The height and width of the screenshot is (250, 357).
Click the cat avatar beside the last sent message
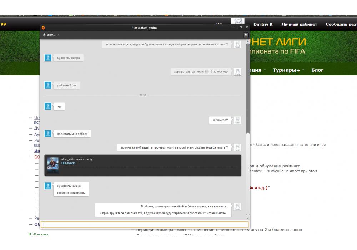tap(237, 206)
